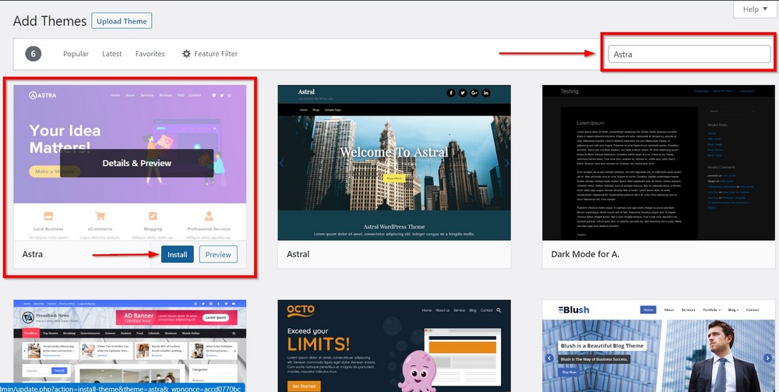The width and height of the screenshot is (779, 392).
Task: Click View More button in Astral preview
Action: [x=394, y=178]
